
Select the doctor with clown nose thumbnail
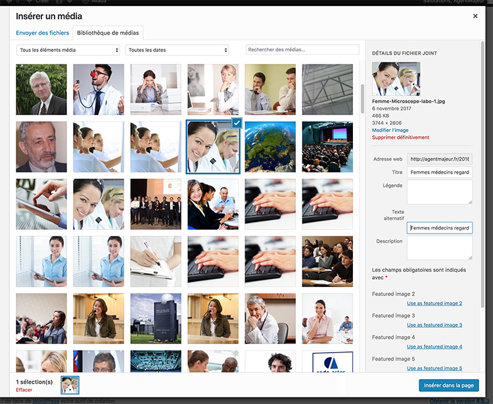pos(99,89)
